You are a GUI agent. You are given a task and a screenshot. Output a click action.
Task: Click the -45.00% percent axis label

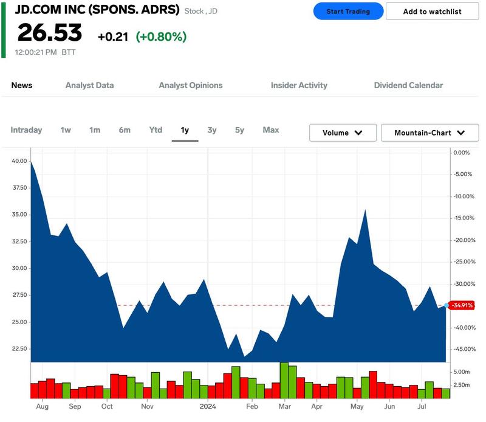pos(464,349)
